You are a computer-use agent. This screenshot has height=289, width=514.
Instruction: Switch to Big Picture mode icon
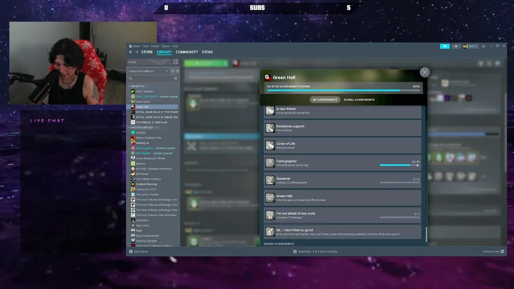pyautogui.click(x=483, y=46)
